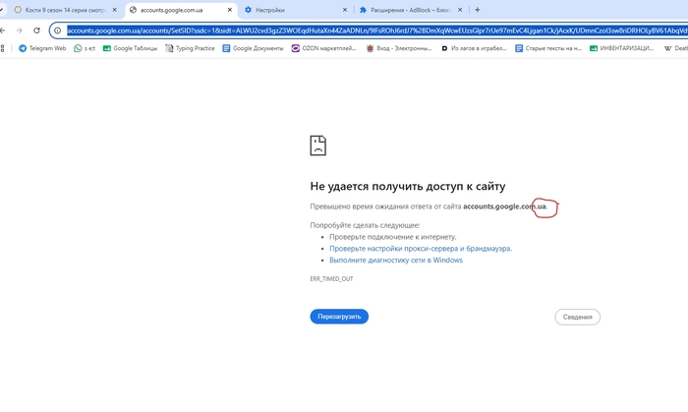Screen dimensions: 688x412
Task: Open Google Таблицы bookmark
Action: [x=130, y=48]
